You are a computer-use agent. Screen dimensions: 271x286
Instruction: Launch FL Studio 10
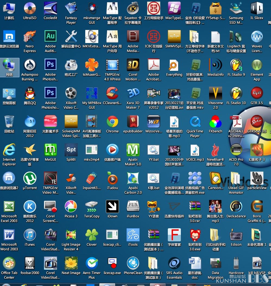point(236,93)
